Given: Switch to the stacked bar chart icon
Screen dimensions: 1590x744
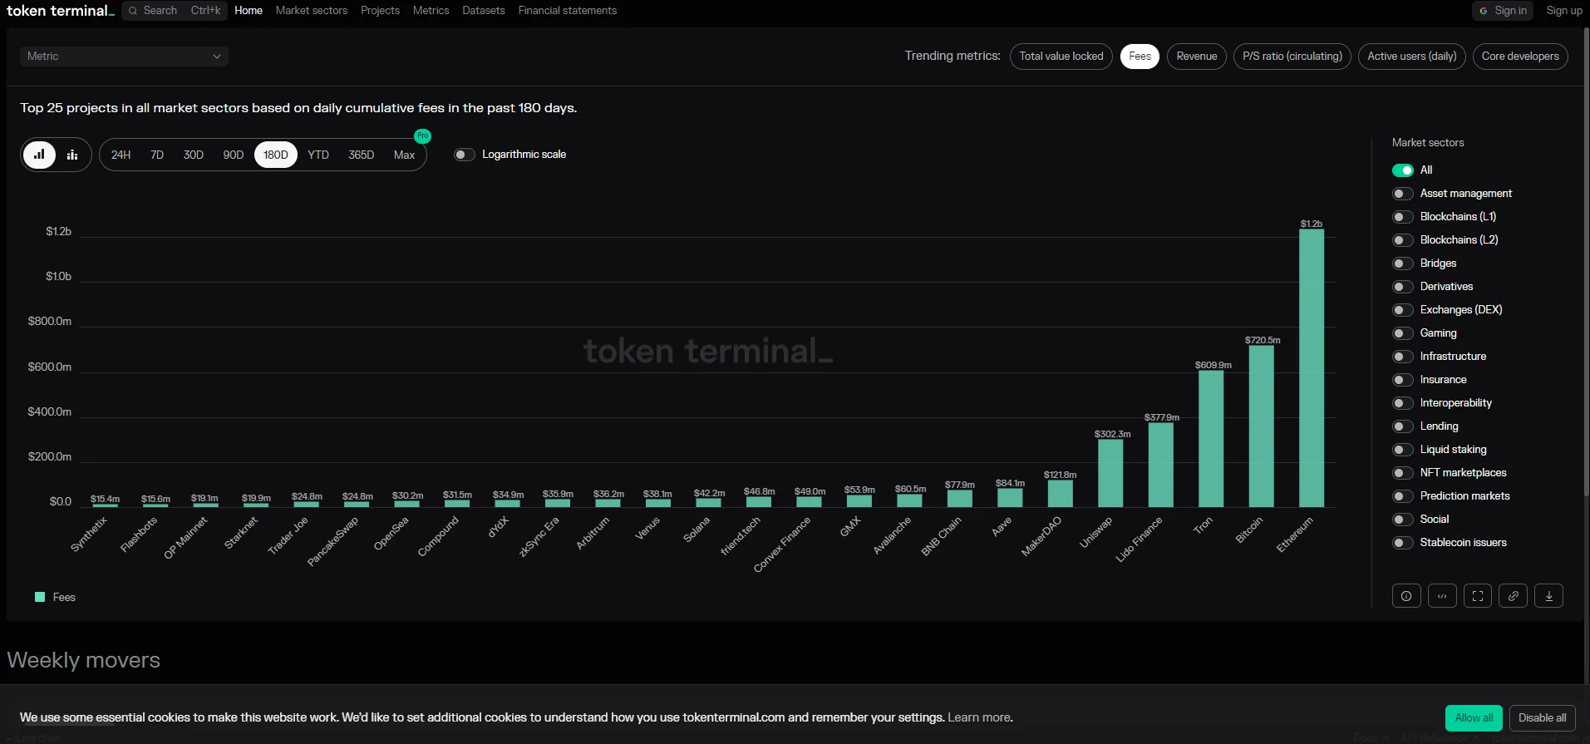Looking at the screenshot, I should [72, 155].
